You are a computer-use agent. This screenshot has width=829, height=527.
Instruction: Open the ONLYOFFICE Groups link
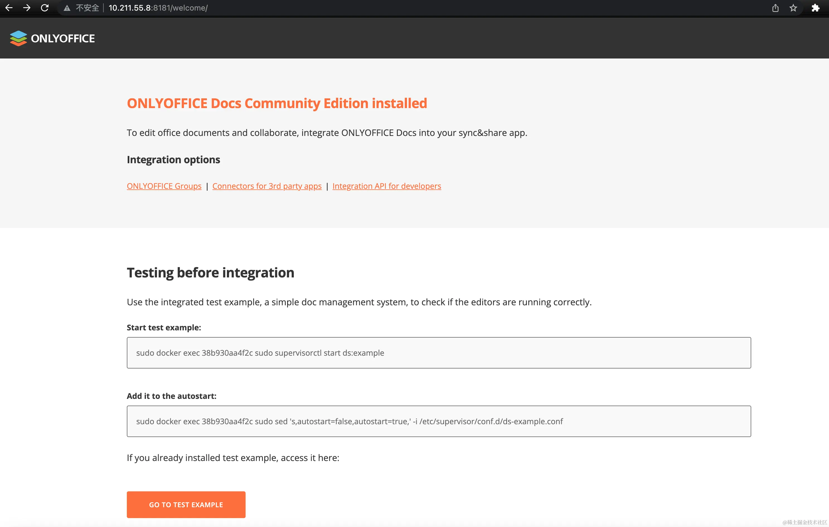tap(164, 186)
